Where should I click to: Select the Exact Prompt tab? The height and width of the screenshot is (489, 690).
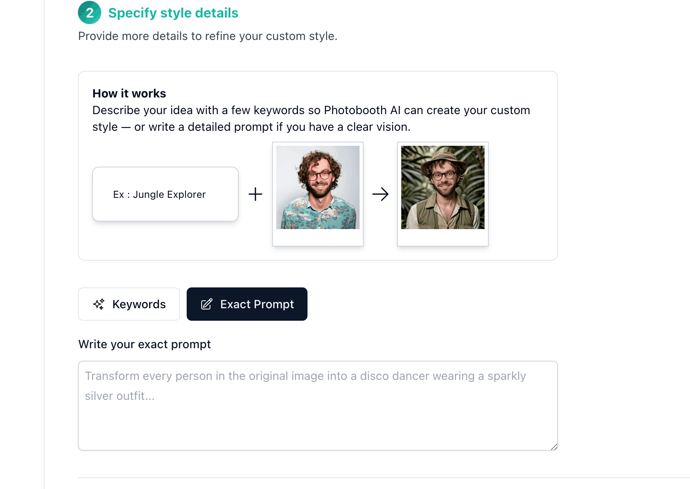(247, 304)
